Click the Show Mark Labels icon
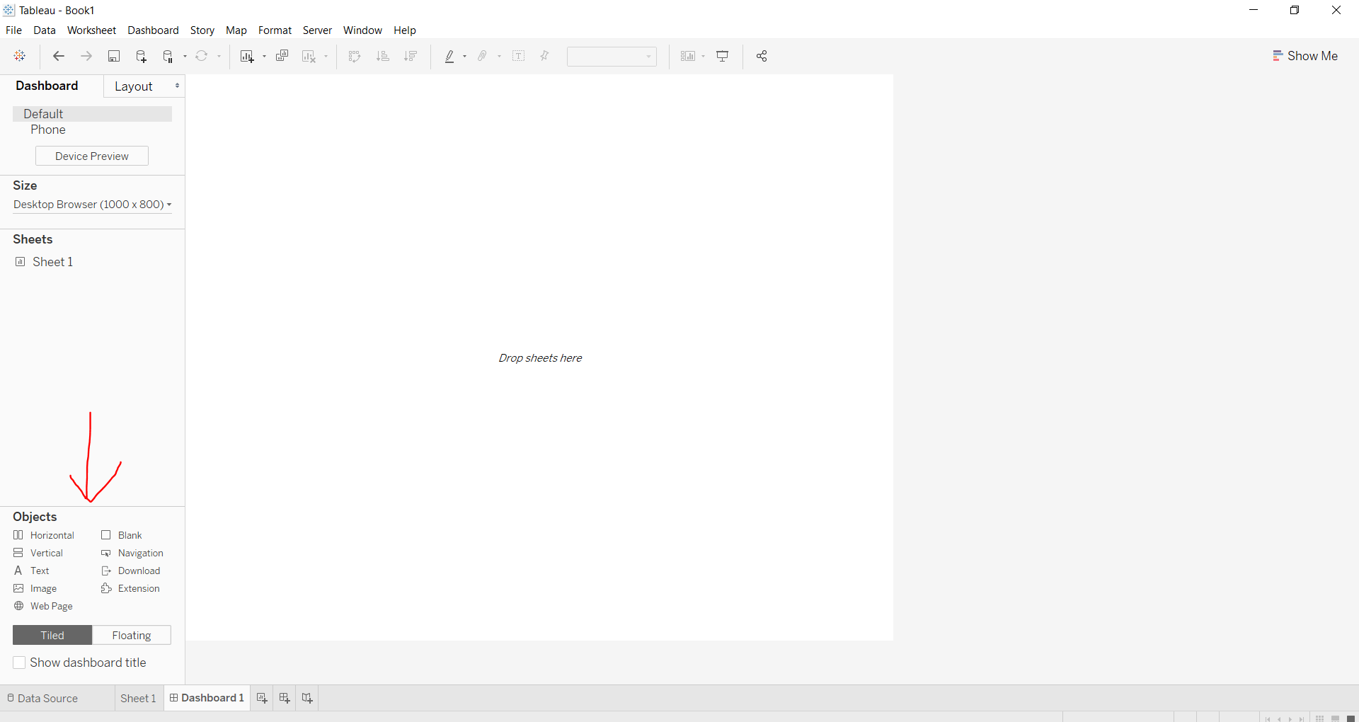 [x=519, y=56]
